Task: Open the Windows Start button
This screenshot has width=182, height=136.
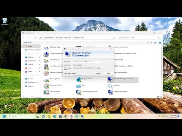Action: click(x=4, y=116)
